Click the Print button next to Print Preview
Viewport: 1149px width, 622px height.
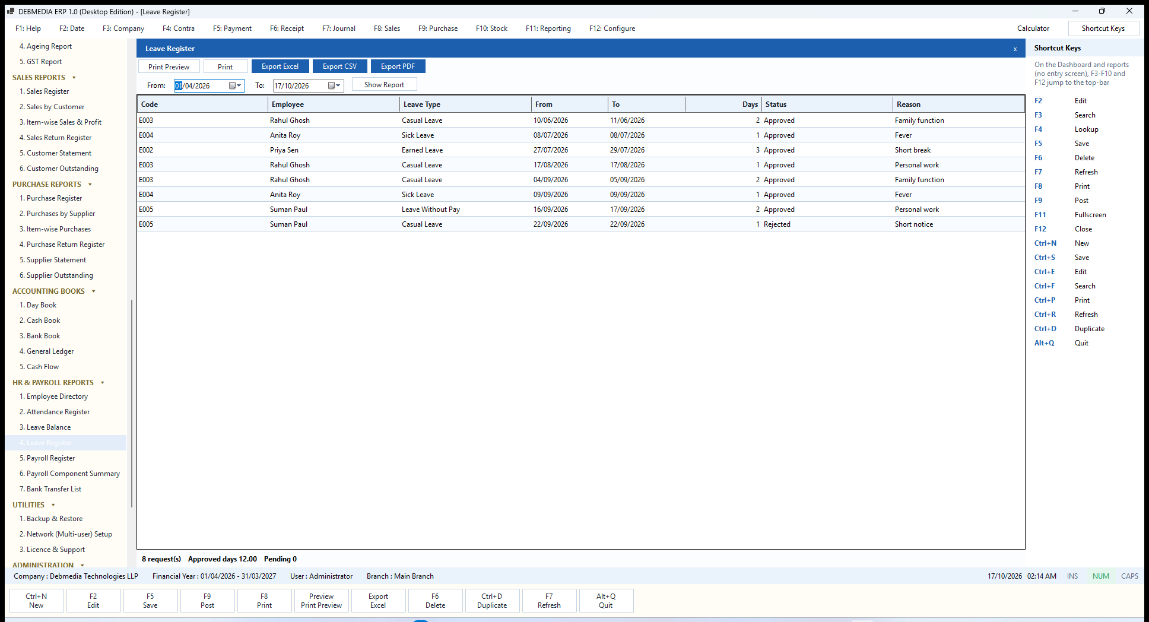pyautogui.click(x=226, y=66)
